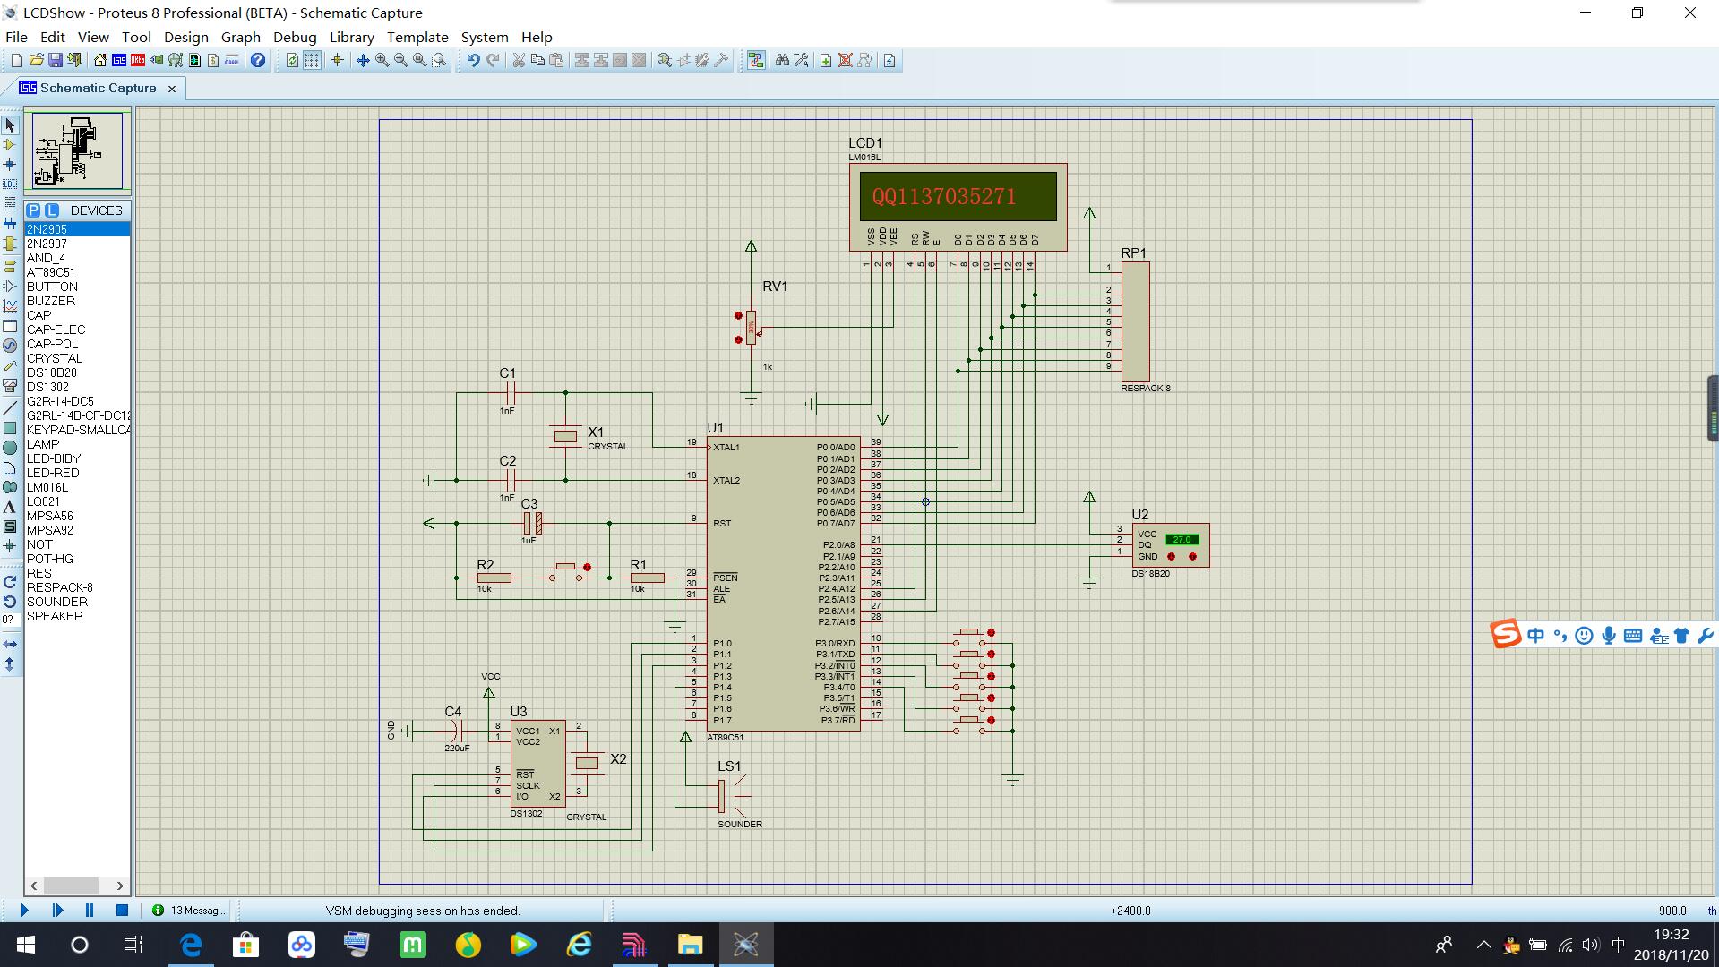The height and width of the screenshot is (967, 1719).
Task: Select AT89C51 in the devices list
Action: point(77,272)
